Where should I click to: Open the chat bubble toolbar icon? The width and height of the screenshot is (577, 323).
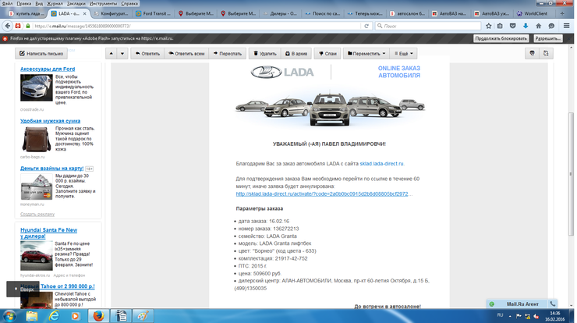551,27
